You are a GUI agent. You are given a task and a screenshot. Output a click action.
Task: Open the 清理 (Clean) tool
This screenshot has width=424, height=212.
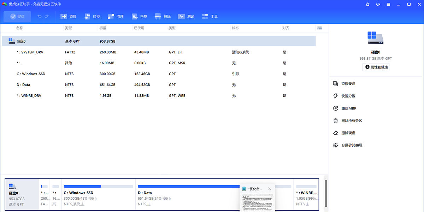pos(116,17)
